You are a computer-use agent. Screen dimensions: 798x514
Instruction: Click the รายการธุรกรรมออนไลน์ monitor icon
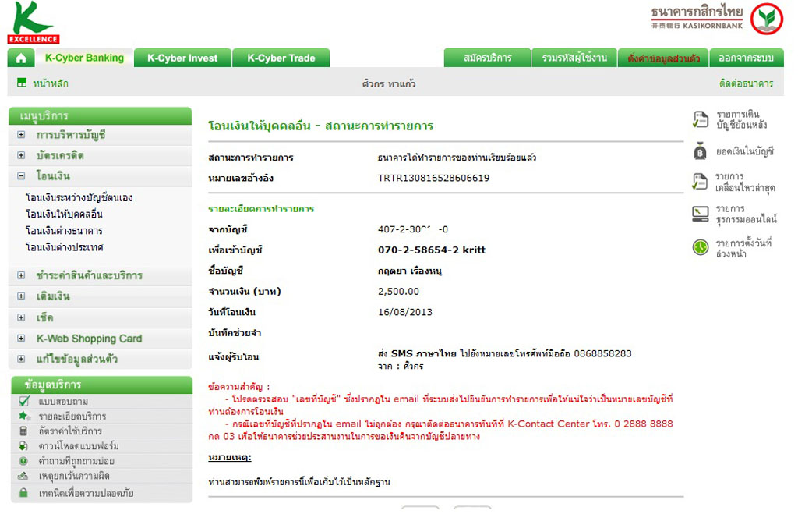[701, 214]
